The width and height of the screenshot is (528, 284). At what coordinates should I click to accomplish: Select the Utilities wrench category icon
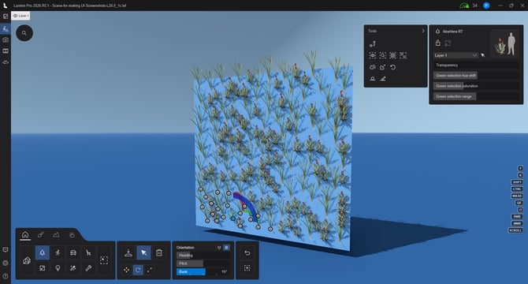[88, 268]
